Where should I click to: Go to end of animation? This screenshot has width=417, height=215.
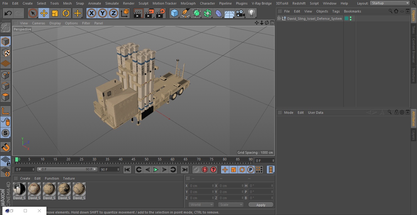(185, 170)
